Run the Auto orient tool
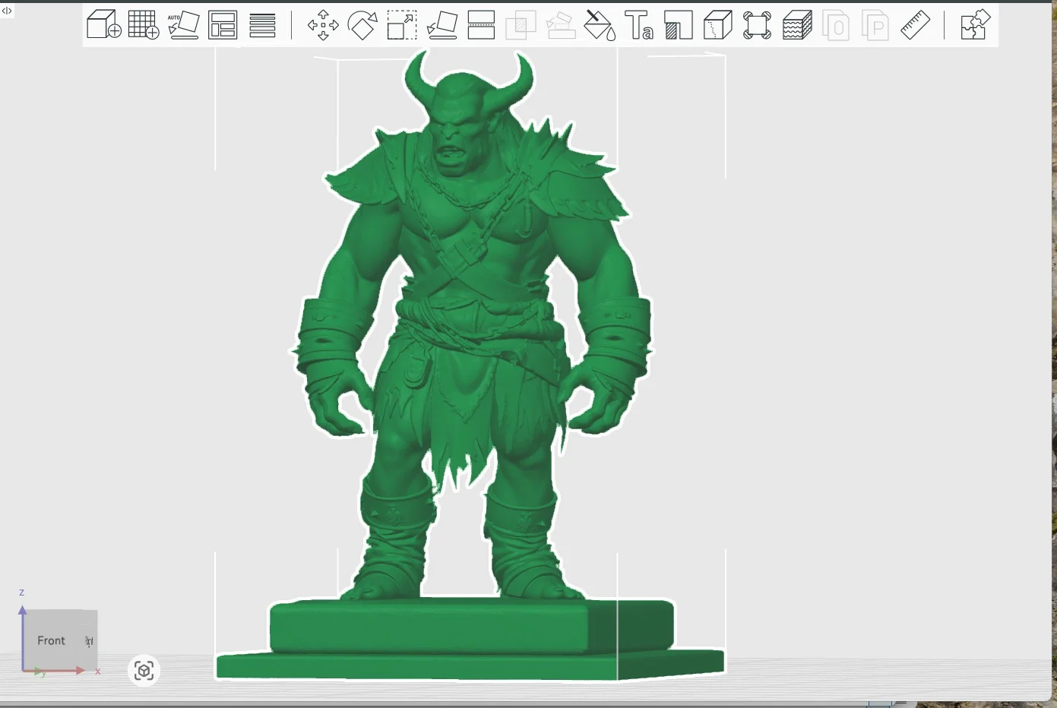 tap(183, 25)
